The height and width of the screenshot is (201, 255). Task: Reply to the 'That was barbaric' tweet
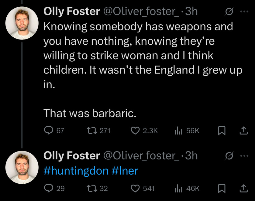click(x=49, y=131)
